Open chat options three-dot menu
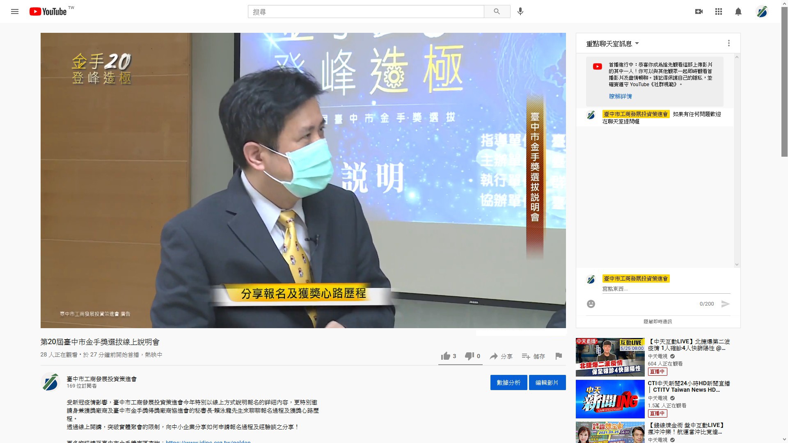The height and width of the screenshot is (443, 788). [728, 43]
